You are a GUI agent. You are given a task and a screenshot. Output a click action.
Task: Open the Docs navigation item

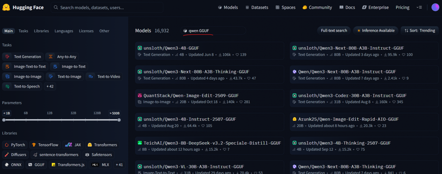point(347,7)
